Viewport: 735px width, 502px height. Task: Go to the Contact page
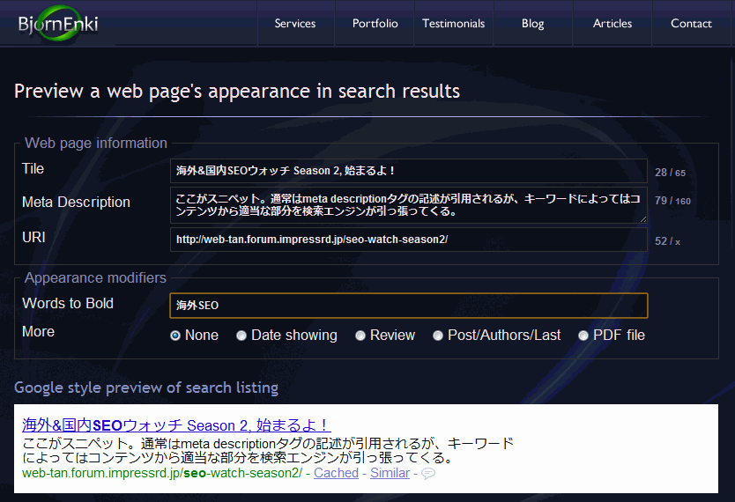tap(691, 24)
